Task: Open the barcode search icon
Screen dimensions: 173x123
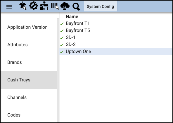Action: click(x=55, y=6)
